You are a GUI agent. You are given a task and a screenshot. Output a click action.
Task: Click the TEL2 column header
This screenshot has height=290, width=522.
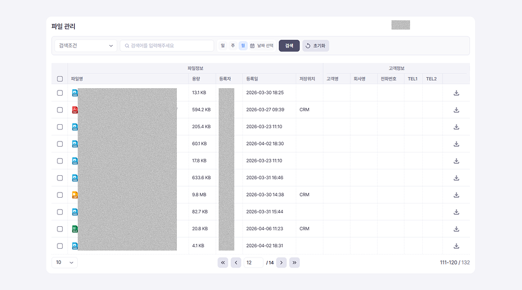click(x=431, y=79)
